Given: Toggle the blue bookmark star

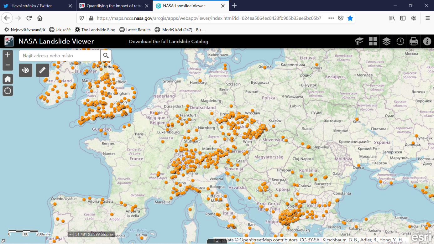Looking at the screenshot, I should [350, 18].
